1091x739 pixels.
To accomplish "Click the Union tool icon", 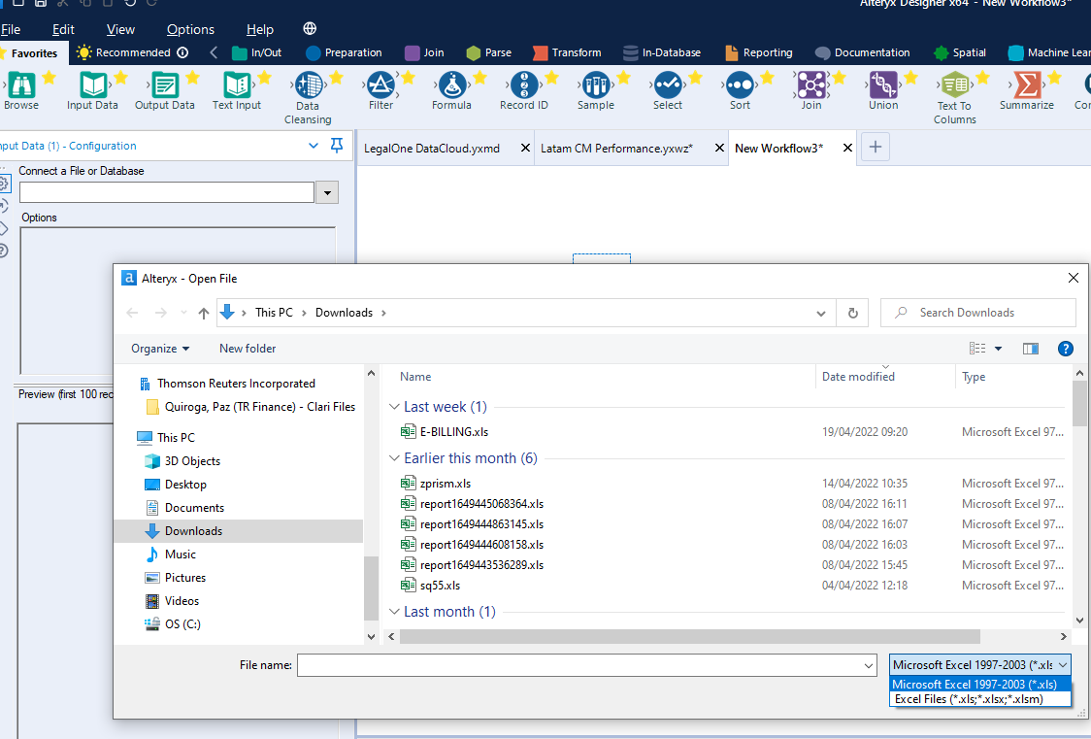I will click(x=883, y=84).
